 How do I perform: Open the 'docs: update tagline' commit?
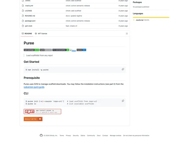pyautogui.click(x=74, y=16)
